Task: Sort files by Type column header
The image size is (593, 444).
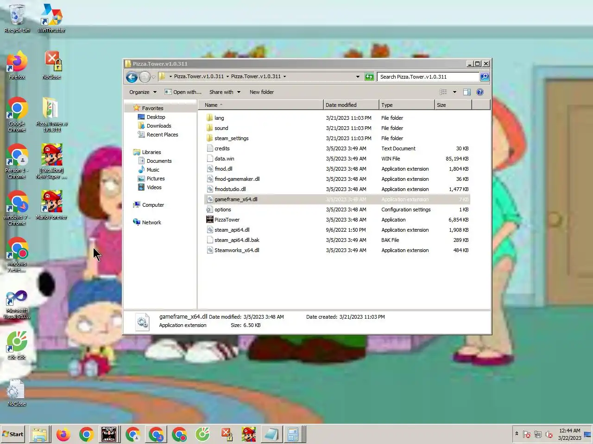Action: [x=407, y=105]
